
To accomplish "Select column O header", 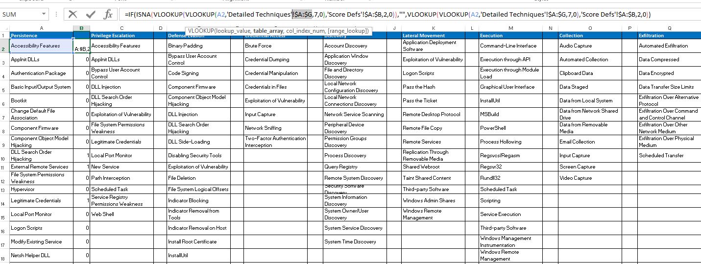I will (590, 28).
